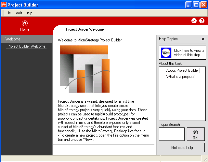Click the Home icon in red header
This screenshot has width=208, height=162.
[25, 23]
